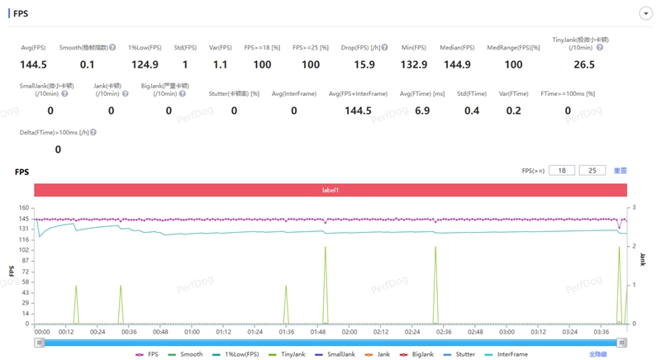
Task: Select the red label1 bar
Action: (330, 191)
